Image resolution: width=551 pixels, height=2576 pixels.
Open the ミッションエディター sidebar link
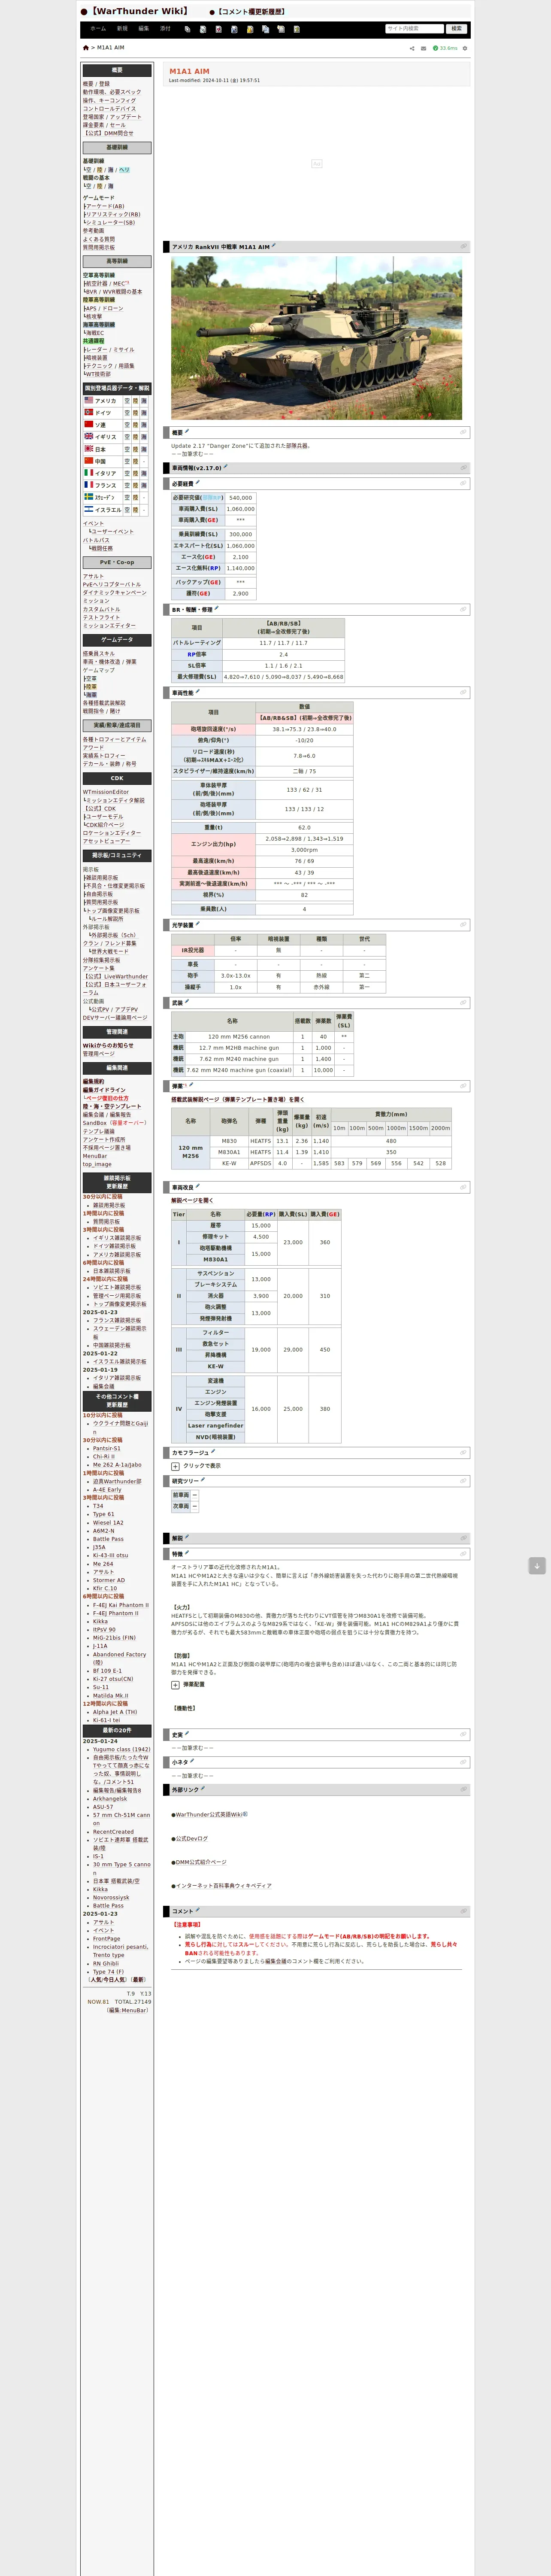tap(109, 626)
